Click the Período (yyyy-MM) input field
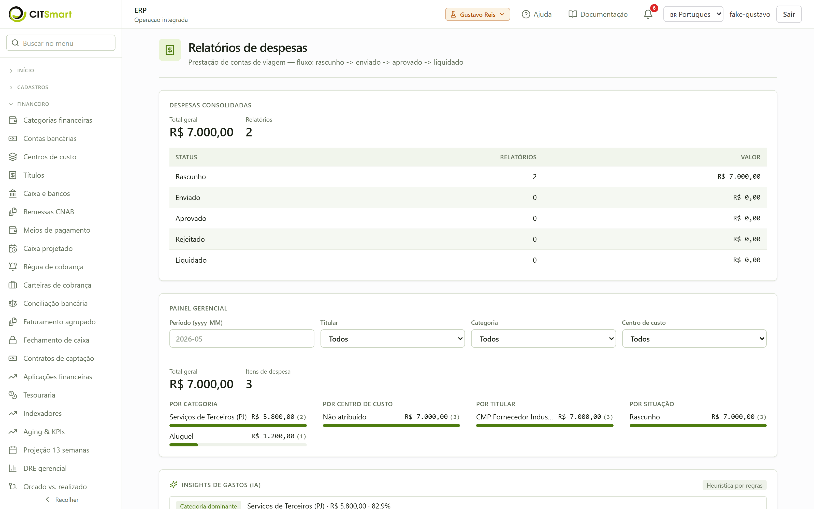This screenshot has width=814, height=509. tap(241, 339)
